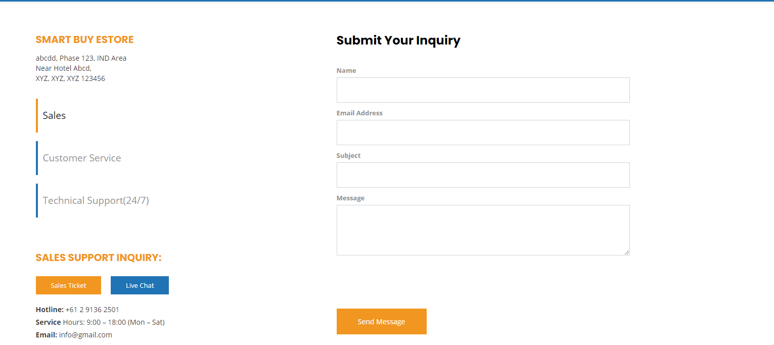This screenshot has height=345, width=774.
Task: Click the Message field label
Action: pyautogui.click(x=350, y=198)
